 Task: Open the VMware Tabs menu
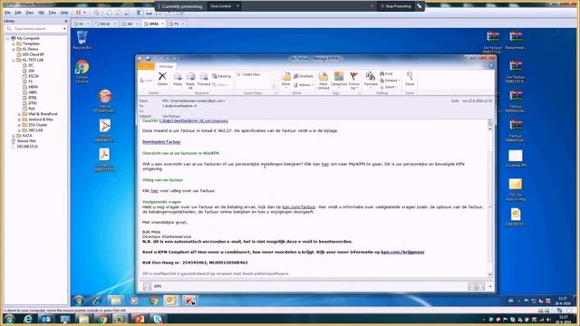click(53, 13)
